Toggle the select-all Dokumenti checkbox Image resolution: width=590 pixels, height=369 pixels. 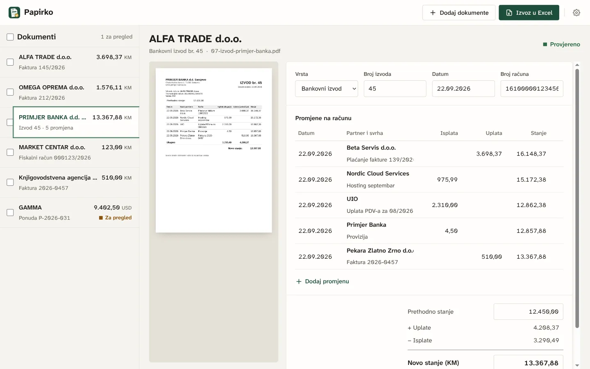(x=10, y=37)
